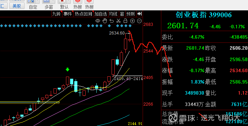This screenshot has height=126, width=248.
Task: Zoom in with the plus circle icon
Action: (x=132, y=21)
